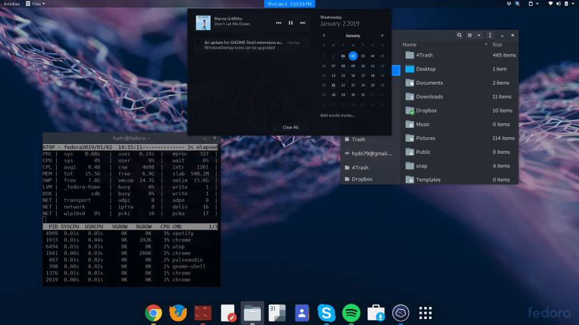Go back to the previous track
579x325 pixels.
pyautogui.click(x=279, y=23)
